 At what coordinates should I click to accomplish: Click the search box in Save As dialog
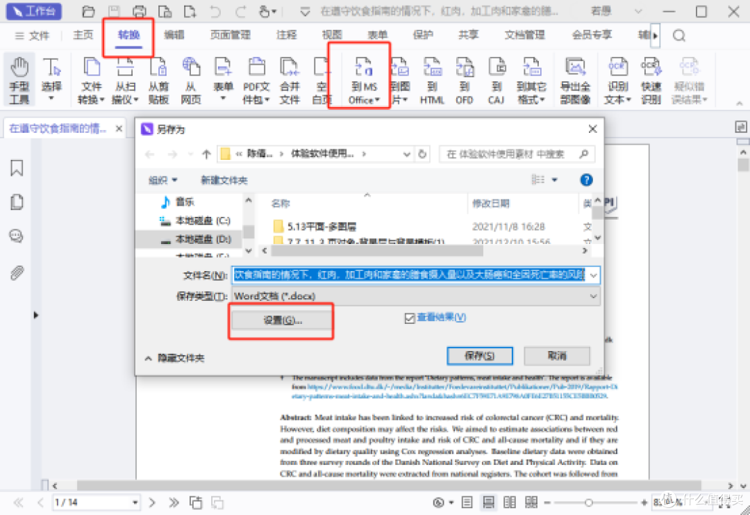coord(517,154)
